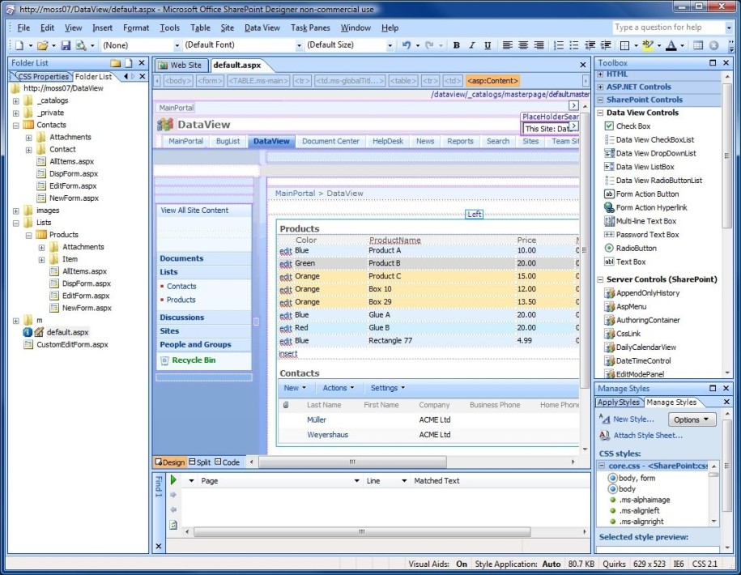741x575 pixels.
Task: Click the Save icon in toolbar
Action: point(66,45)
